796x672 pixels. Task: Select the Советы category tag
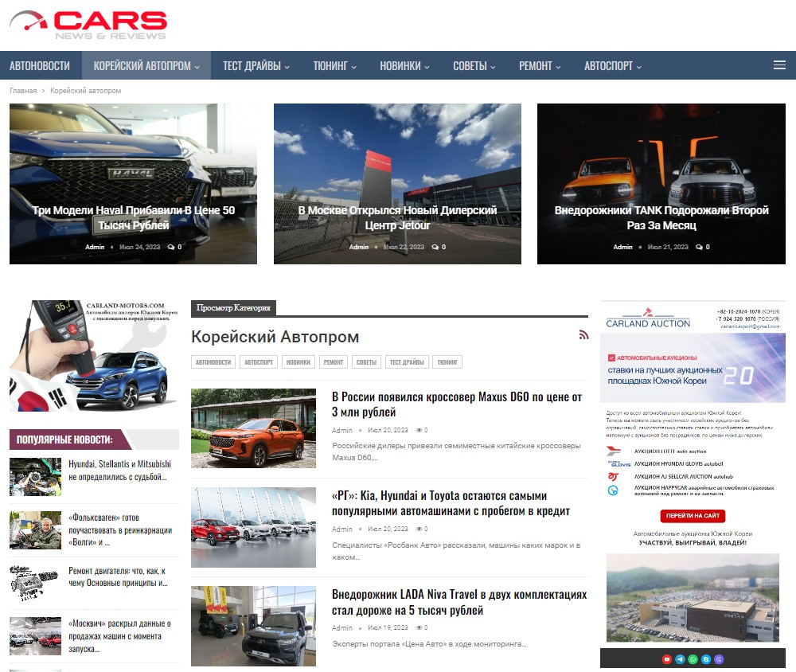366,362
